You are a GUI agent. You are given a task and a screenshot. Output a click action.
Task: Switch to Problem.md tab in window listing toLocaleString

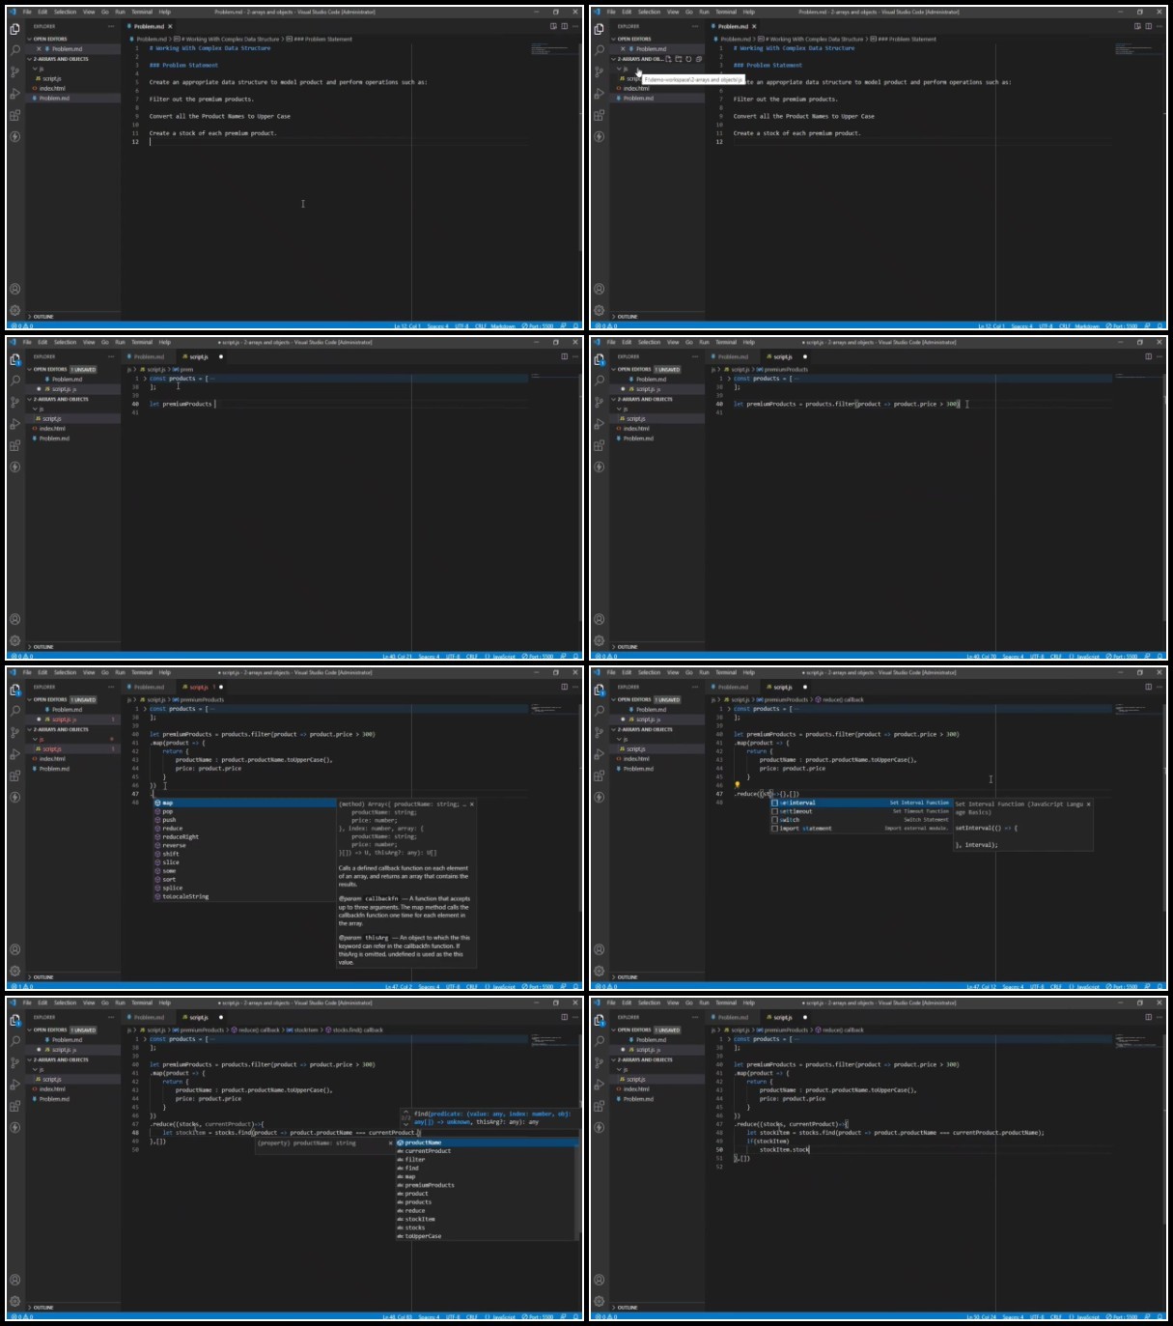click(x=148, y=687)
